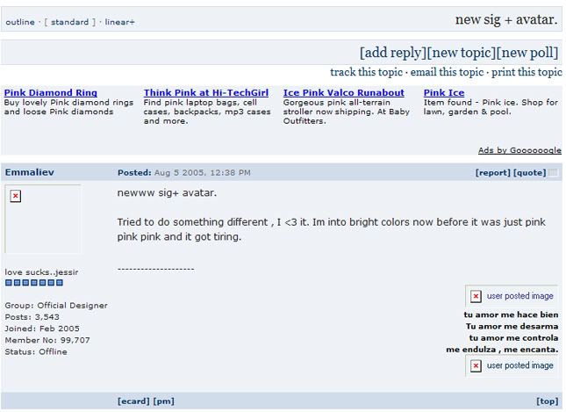
Task: Click 'tu amor me controla' line
Action: [x=513, y=338]
